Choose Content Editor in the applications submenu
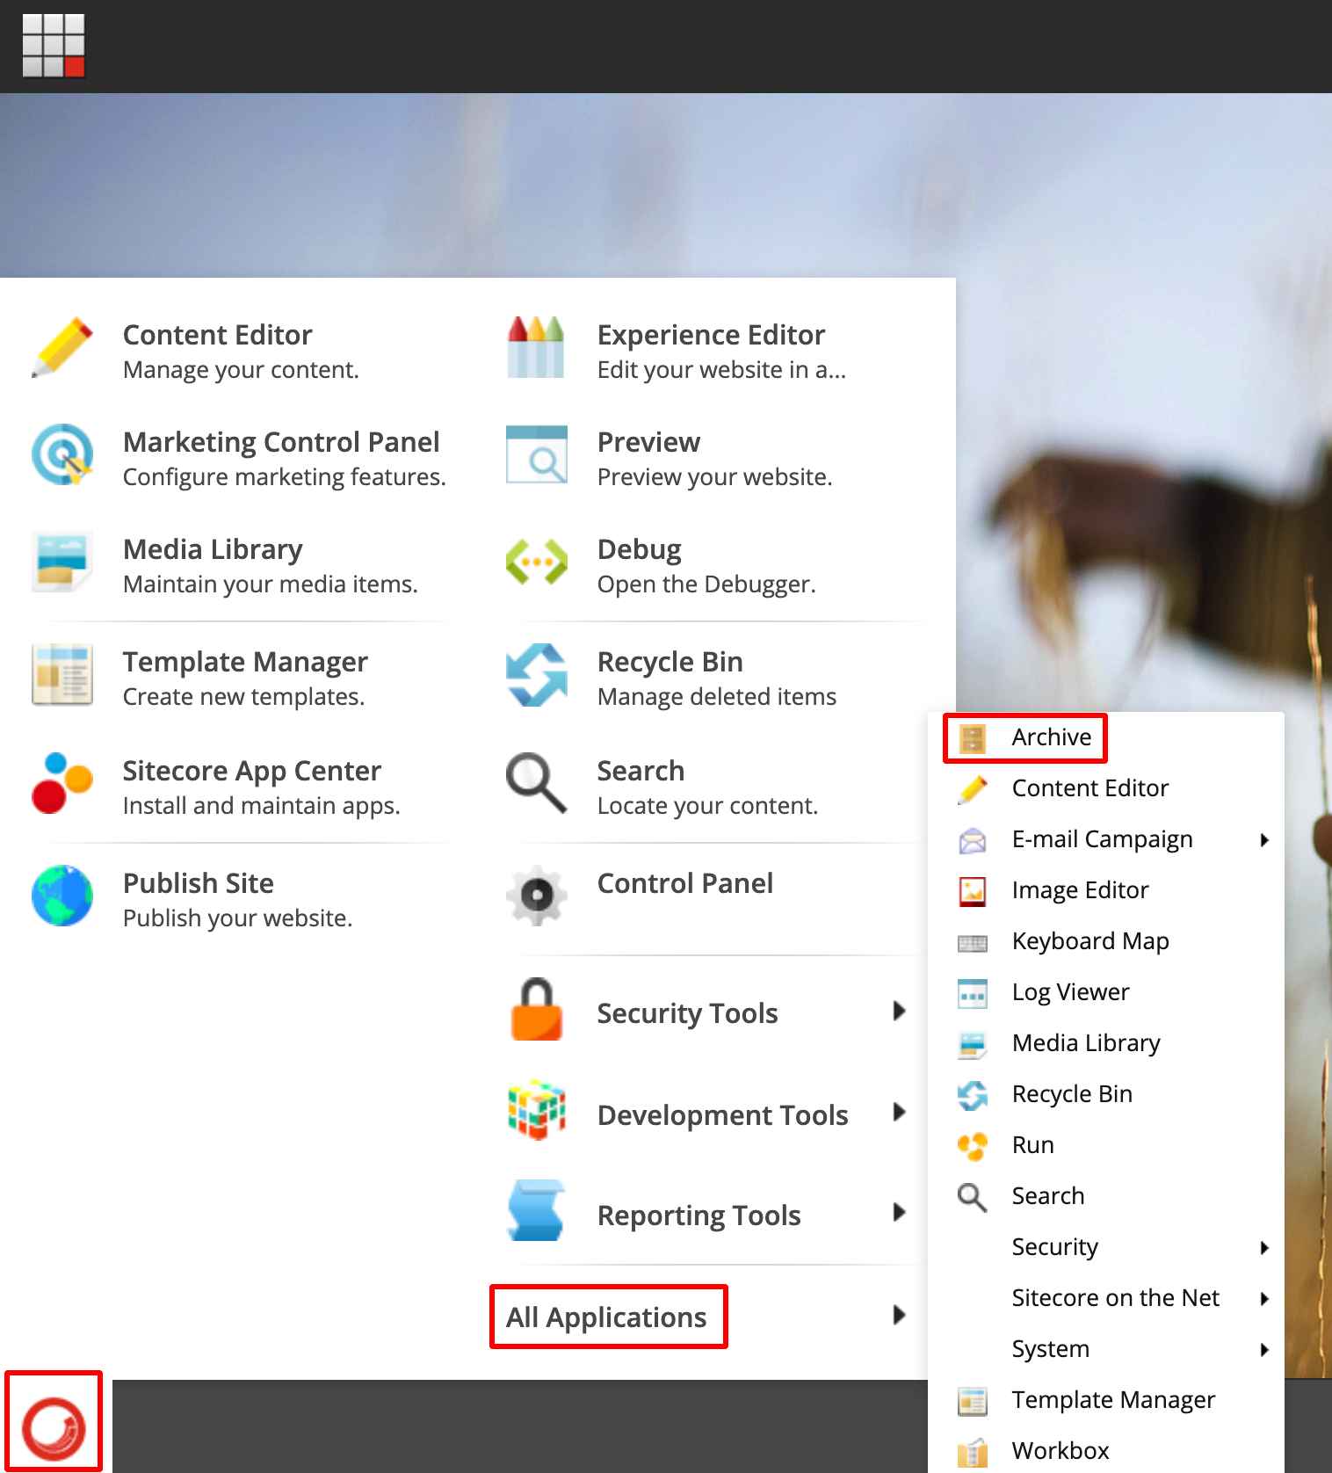1332x1473 pixels. coord(1090,787)
